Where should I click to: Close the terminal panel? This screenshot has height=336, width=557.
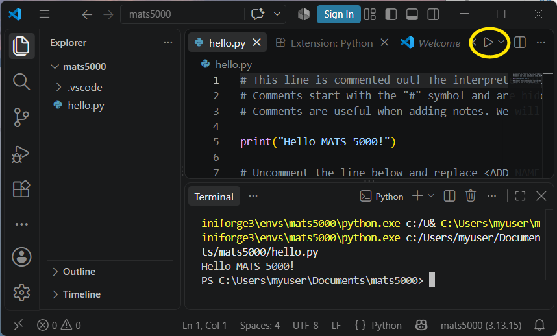pyautogui.click(x=541, y=196)
